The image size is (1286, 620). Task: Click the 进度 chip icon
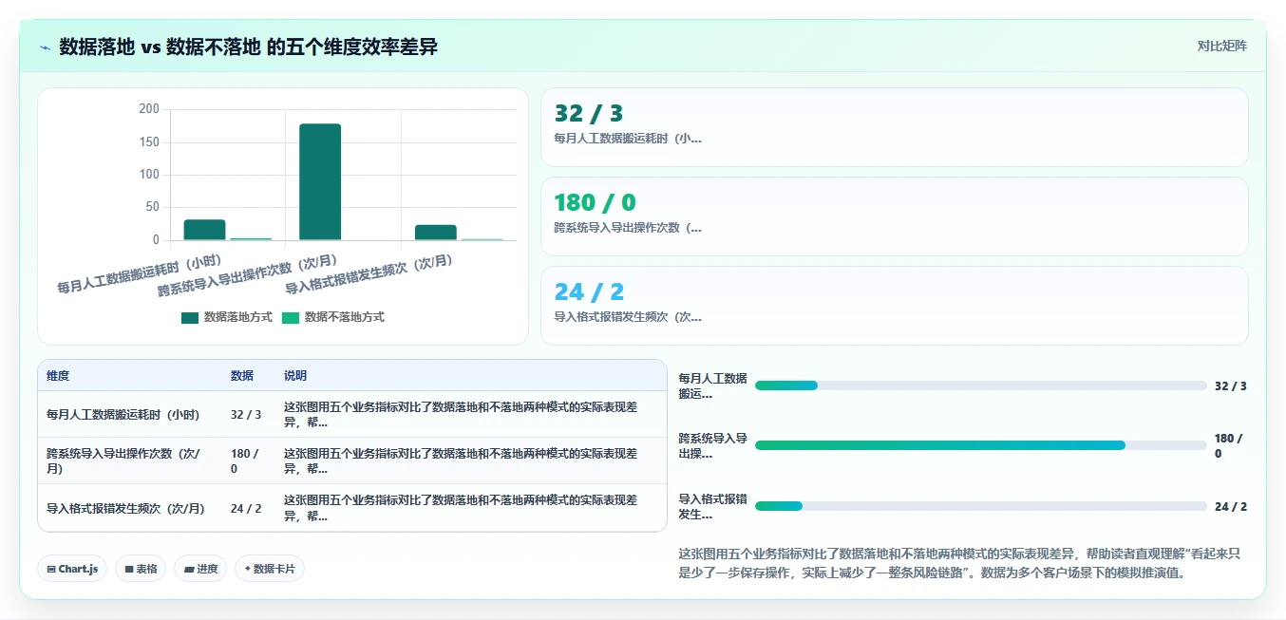pyautogui.click(x=188, y=570)
